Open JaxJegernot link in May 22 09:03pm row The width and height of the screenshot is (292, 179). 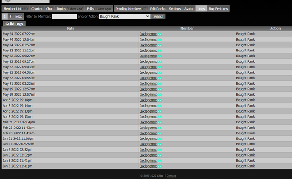(x=148, y=67)
